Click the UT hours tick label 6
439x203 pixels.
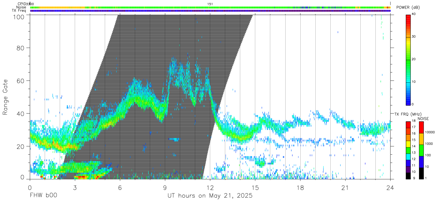120,187
